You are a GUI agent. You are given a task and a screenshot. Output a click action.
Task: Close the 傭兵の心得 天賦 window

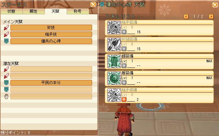point(215,5)
